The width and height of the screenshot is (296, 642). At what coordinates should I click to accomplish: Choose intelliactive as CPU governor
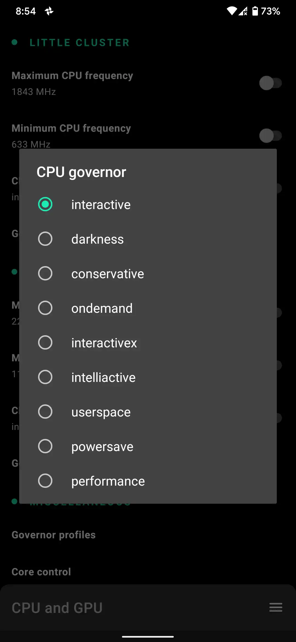coord(45,377)
